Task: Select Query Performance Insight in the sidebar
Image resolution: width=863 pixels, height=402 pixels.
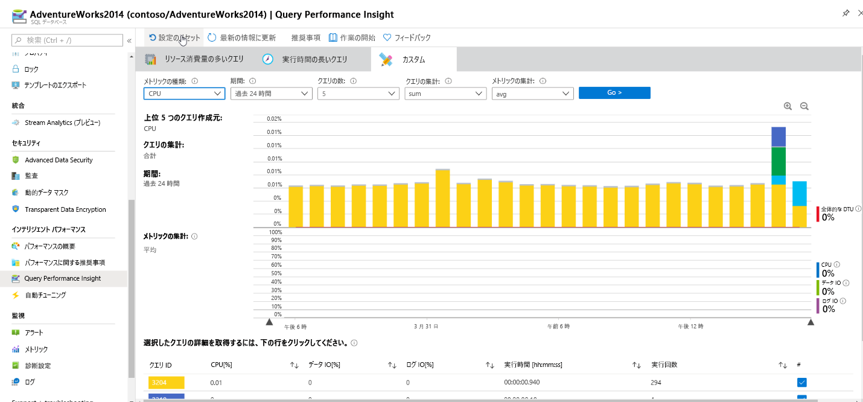Action: [x=63, y=278]
